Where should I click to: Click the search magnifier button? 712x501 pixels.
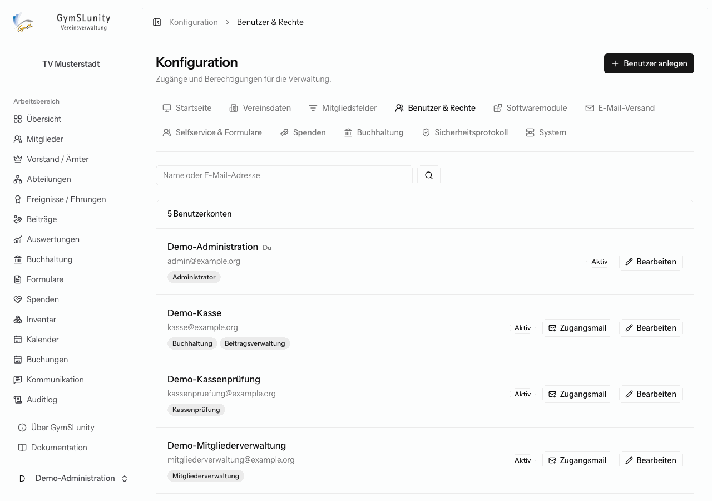coord(429,175)
